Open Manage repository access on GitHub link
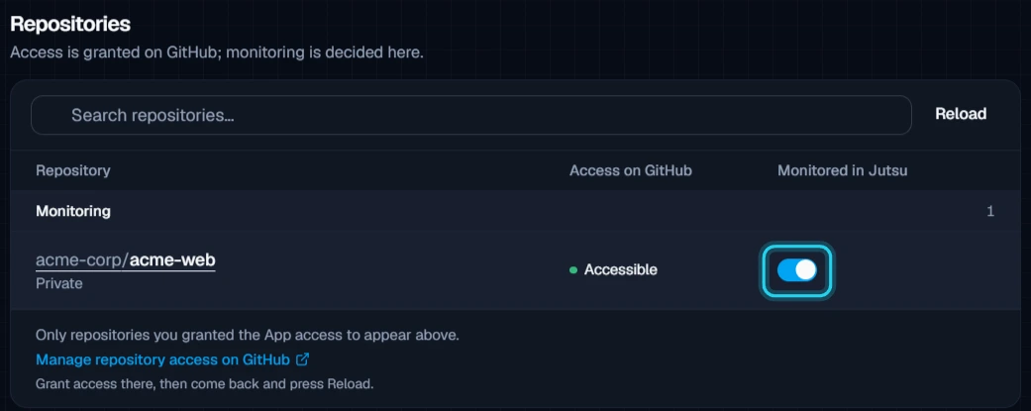Viewport: 1031px width, 411px height. (172, 360)
